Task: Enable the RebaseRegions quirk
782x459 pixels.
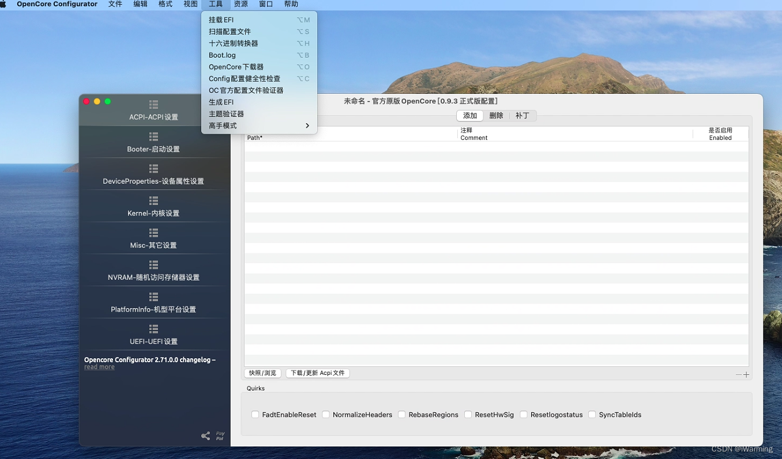Action: point(402,415)
